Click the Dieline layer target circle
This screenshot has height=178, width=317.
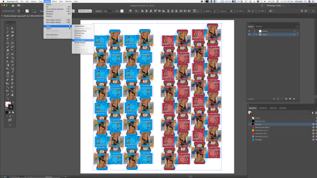[294, 31]
